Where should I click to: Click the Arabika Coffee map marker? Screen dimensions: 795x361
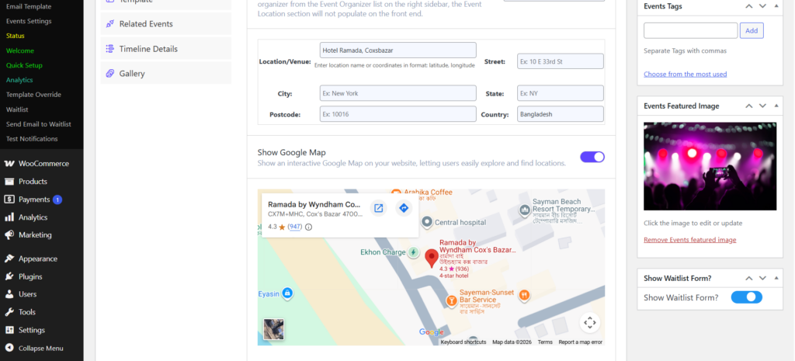(397, 193)
